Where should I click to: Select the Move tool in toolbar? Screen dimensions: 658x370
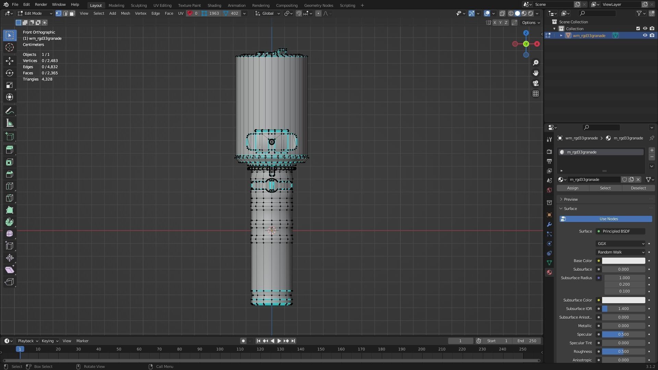tap(10, 61)
